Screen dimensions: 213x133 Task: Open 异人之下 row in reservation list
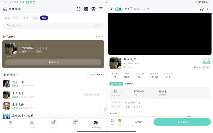pyautogui.click(x=53, y=95)
